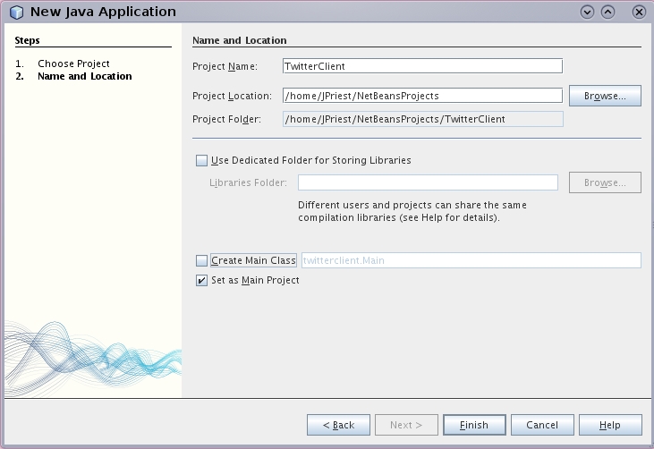Click the Libraries Folder Browse button
Screen dimensions: 654x449
point(605,182)
